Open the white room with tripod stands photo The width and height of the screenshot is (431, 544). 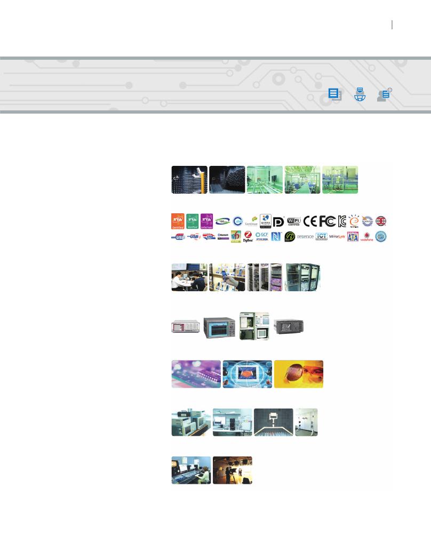[306, 422]
